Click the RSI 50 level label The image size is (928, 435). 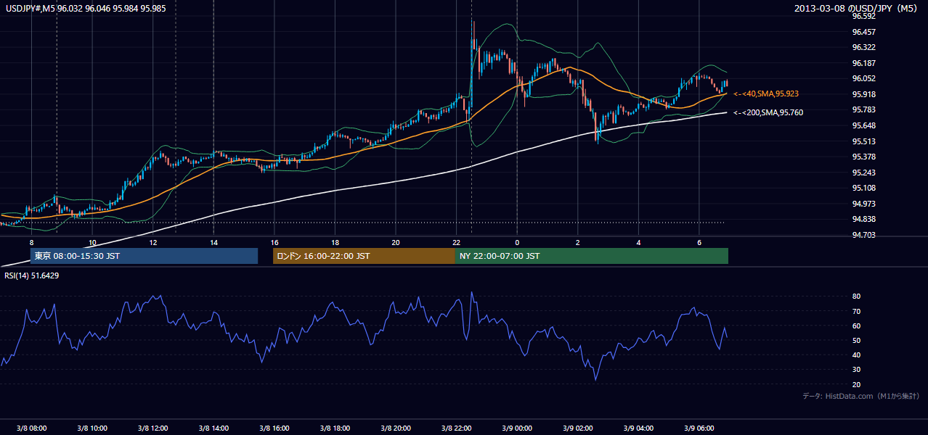point(856,340)
